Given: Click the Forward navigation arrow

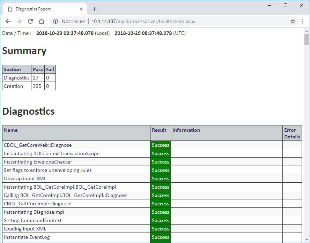Looking at the screenshot, I should (19, 21).
